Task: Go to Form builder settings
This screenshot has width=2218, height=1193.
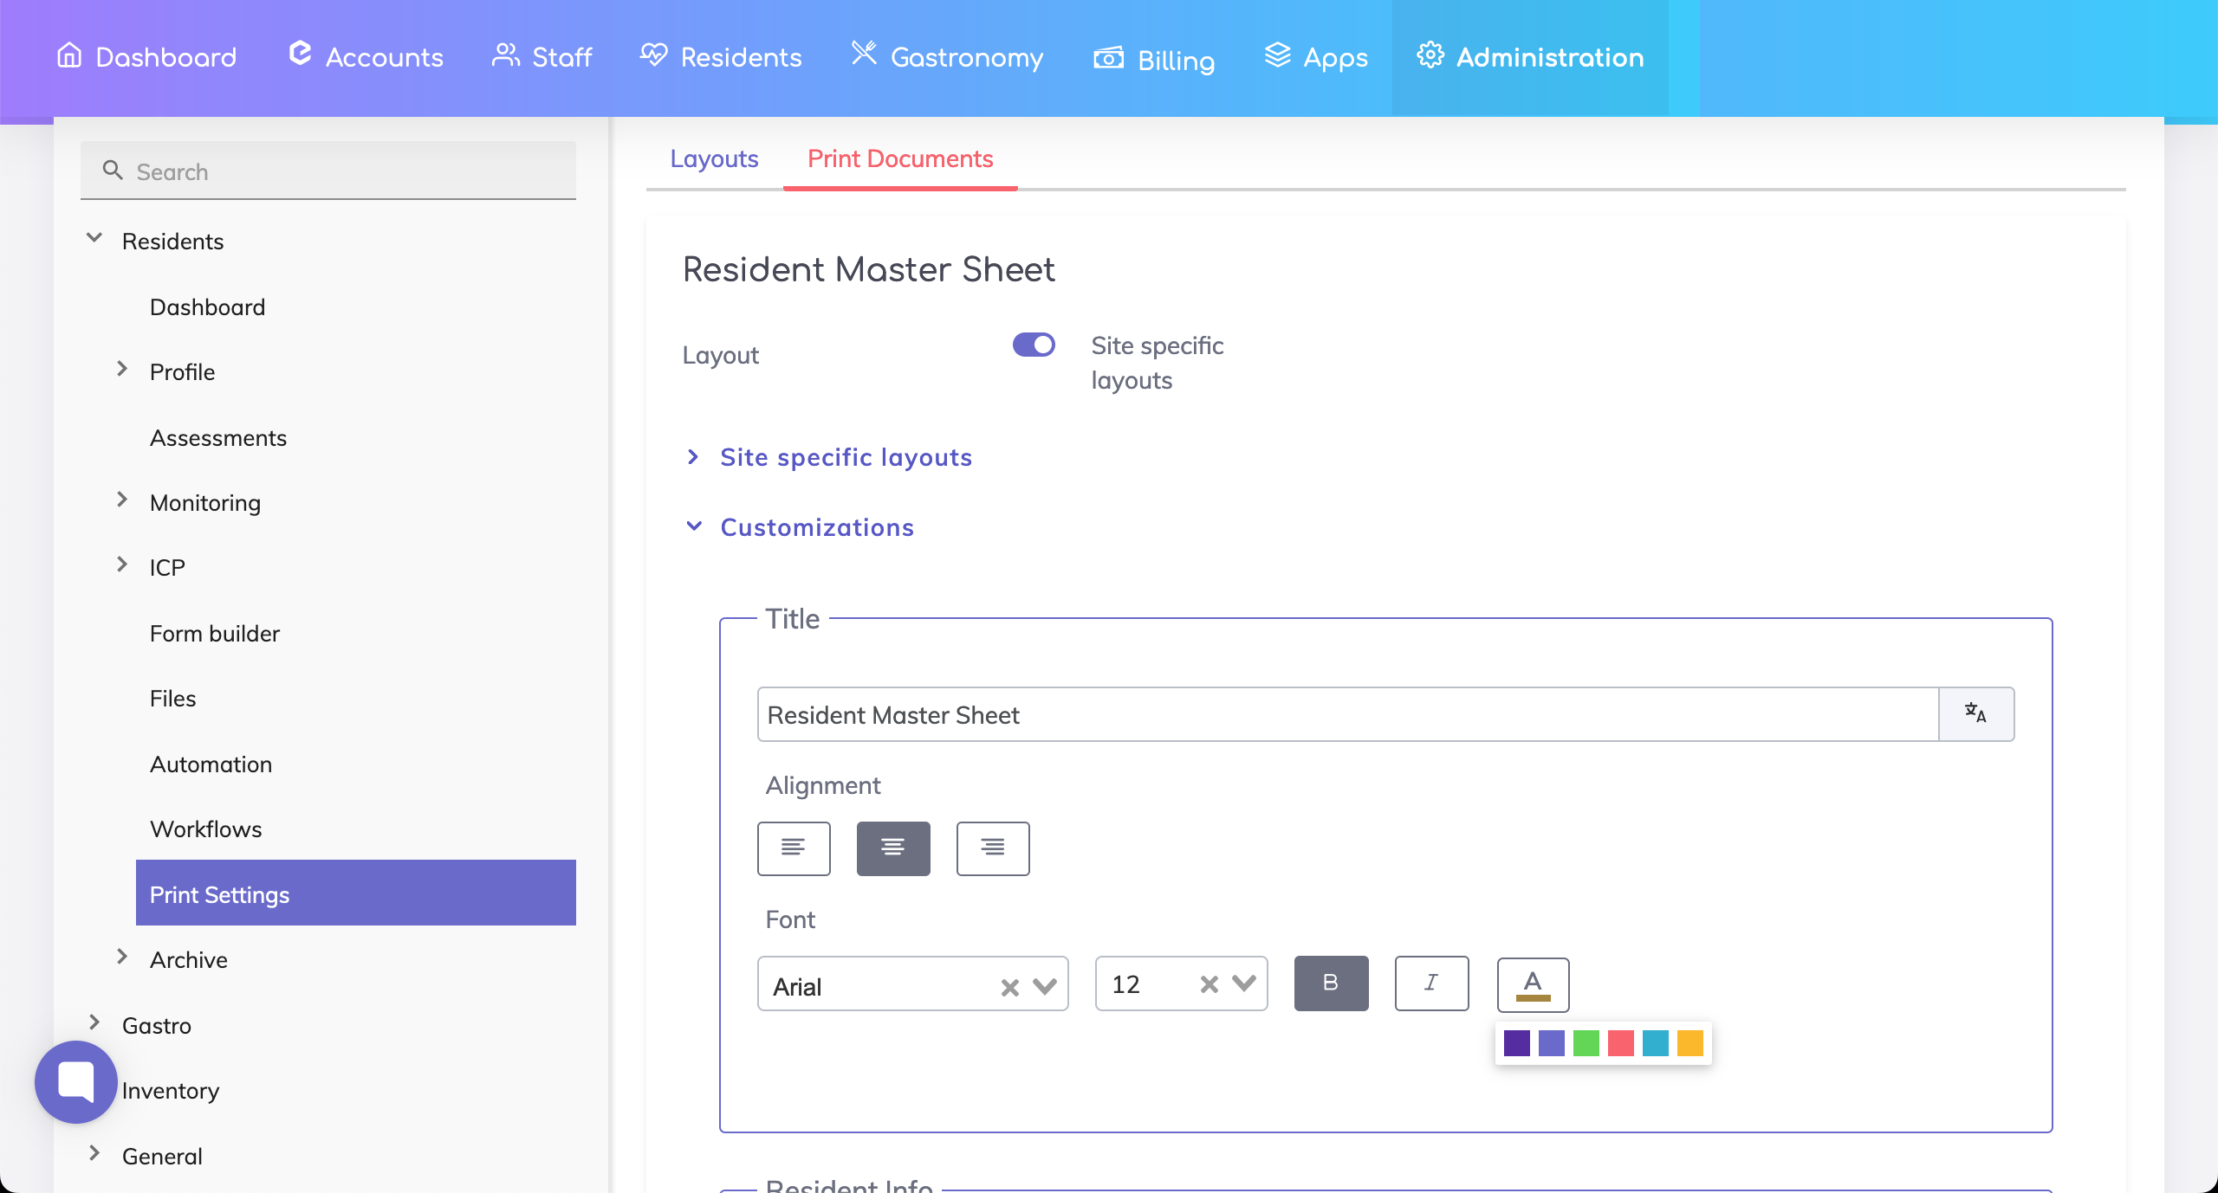Action: (214, 633)
